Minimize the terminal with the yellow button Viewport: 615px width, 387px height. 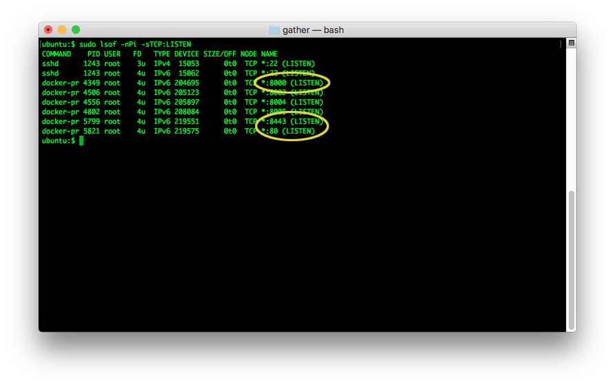click(62, 30)
